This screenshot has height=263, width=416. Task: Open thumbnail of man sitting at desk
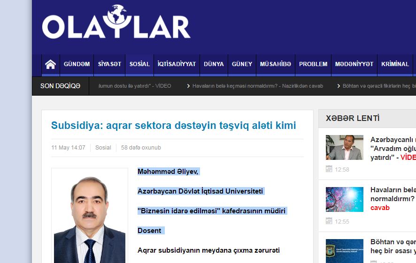[x=345, y=147]
